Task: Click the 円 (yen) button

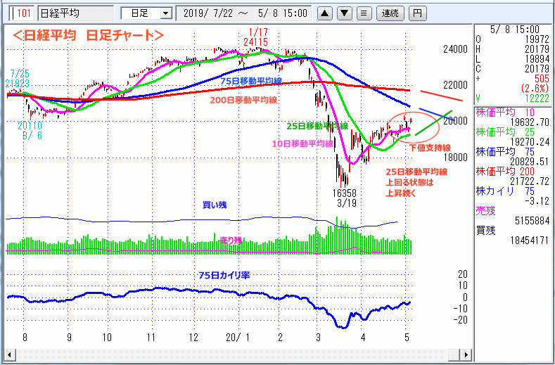Action: point(418,13)
